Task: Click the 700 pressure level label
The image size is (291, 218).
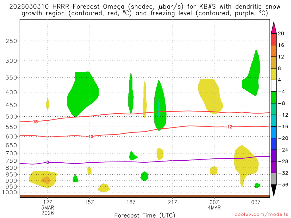Action: point(11,153)
